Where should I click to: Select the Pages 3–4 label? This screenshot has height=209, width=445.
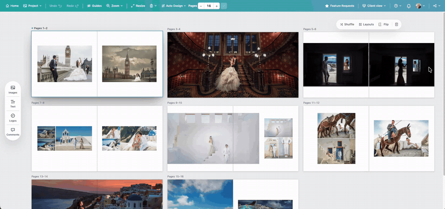point(174,29)
